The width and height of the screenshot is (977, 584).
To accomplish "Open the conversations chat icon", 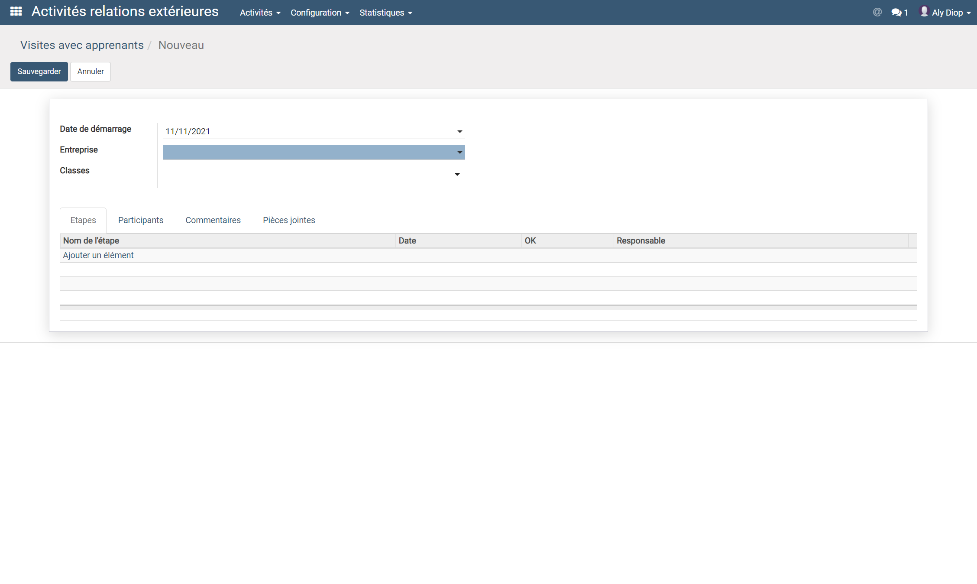I will pyautogui.click(x=896, y=13).
